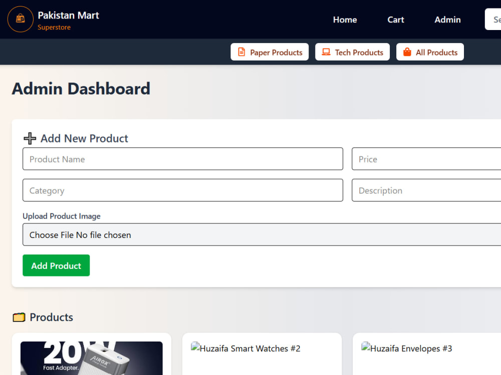Click the Pakistan Mart title text
The image size is (501, 375).
[68, 15]
